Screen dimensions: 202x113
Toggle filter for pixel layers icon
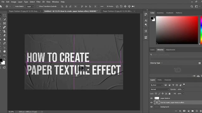coord(166,85)
